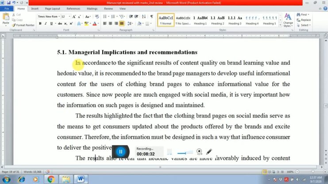Switch to the Review tab
The height and width of the screenshot is (184, 328).
pyautogui.click(x=108, y=8)
